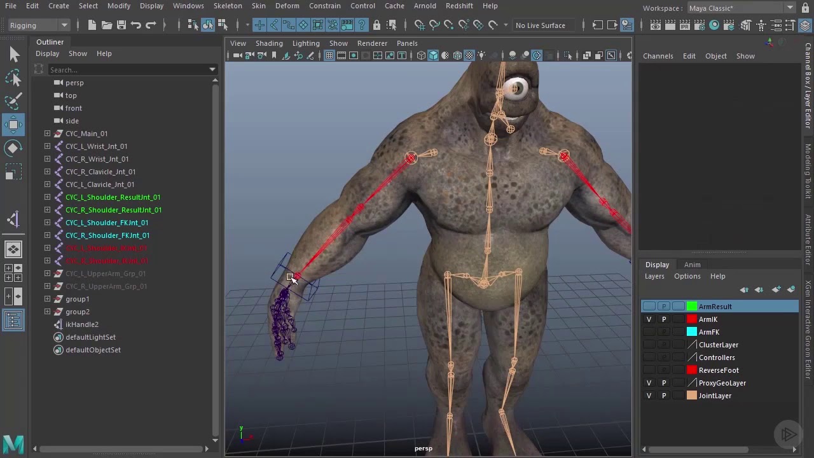Viewport: 814px width, 458px height.
Task: Enable wireframe cube display icon
Action: tap(421, 55)
